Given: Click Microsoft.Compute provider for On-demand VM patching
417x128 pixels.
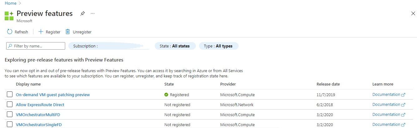Looking at the screenshot, I should (237, 95).
